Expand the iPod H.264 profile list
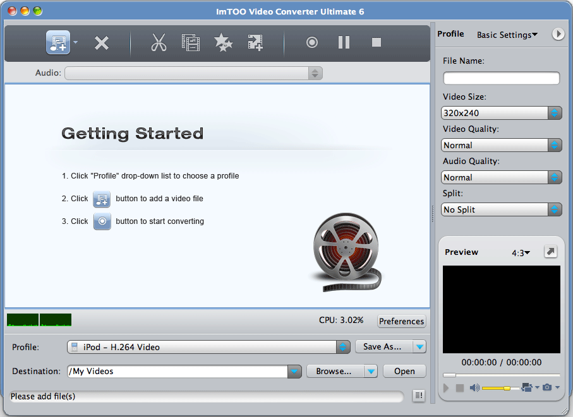 pyautogui.click(x=341, y=346)
